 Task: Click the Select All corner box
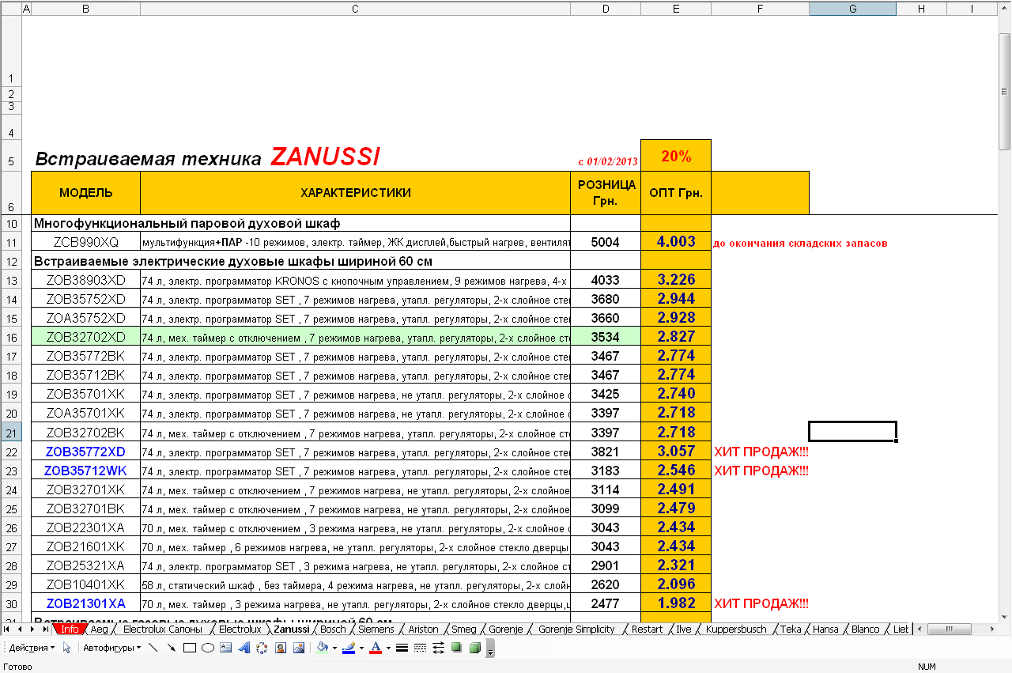pyautogui.click(x=10, y=9)
